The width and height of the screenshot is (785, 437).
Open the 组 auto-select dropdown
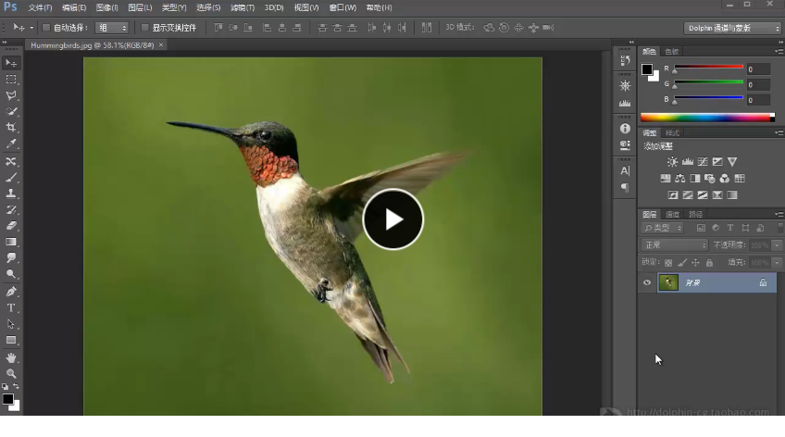tap(112, 28)
